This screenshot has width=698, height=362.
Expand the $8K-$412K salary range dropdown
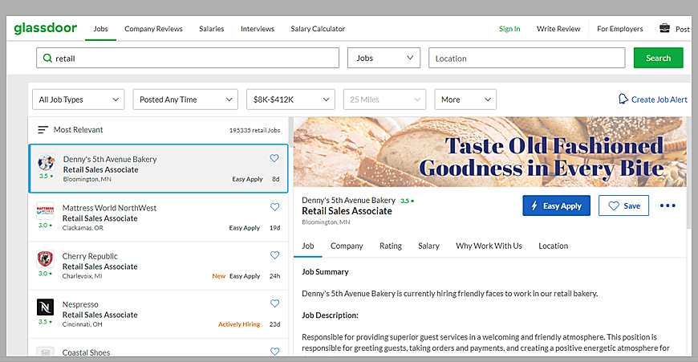290,100
